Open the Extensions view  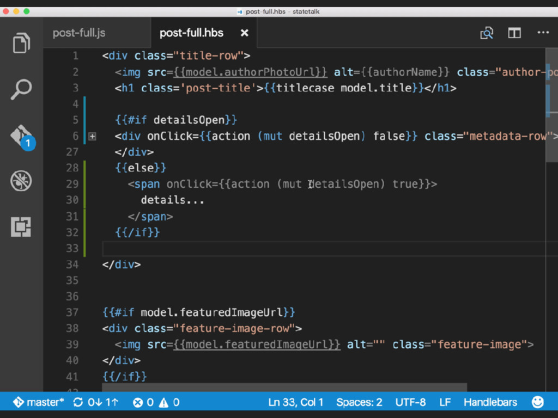21,227
